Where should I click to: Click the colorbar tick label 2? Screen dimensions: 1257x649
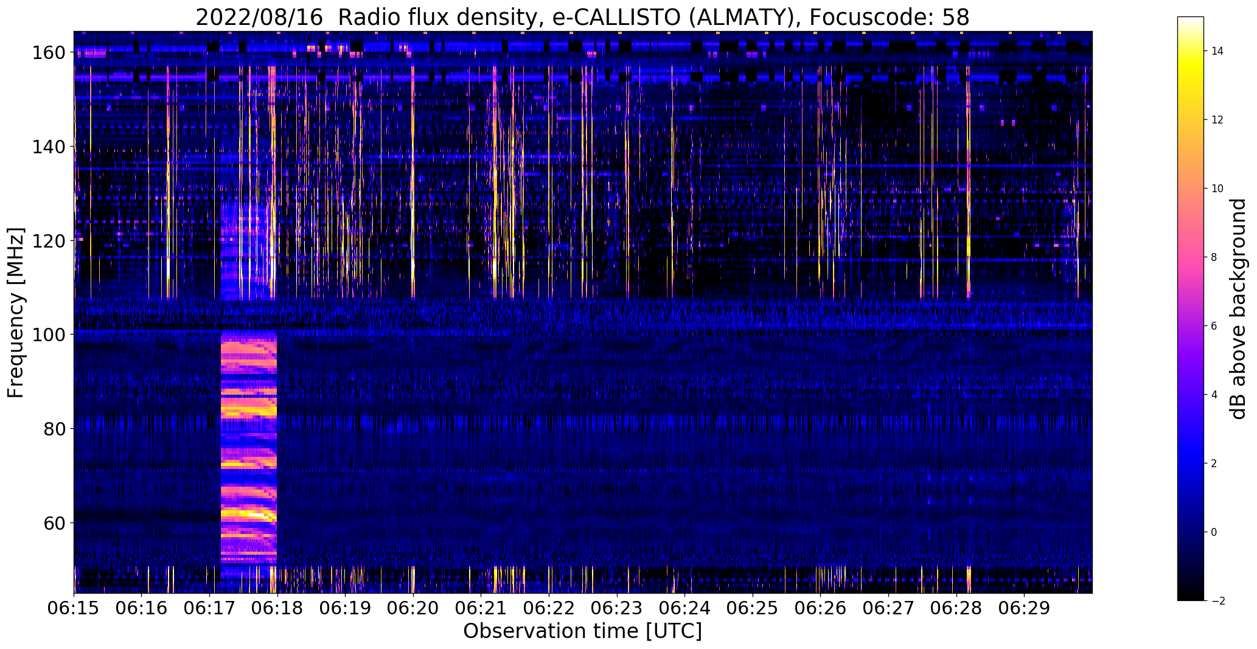[1214, 463]
